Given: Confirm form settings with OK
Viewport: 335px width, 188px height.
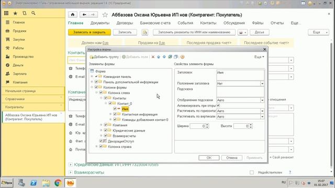Looking at the screenshot, I should [x=209, y=158].
